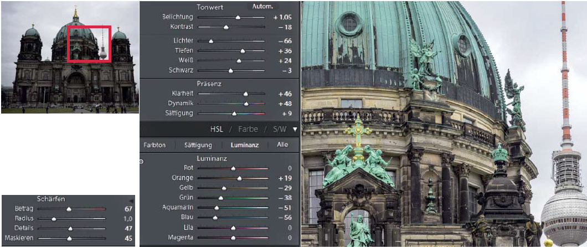Viewport: 587px width, 247px height.
Task: Click the Grün value −38
Action: coord(285,198)
